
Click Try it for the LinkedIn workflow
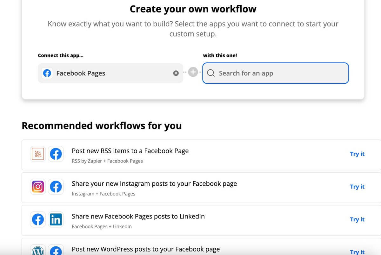pos(357,219)
